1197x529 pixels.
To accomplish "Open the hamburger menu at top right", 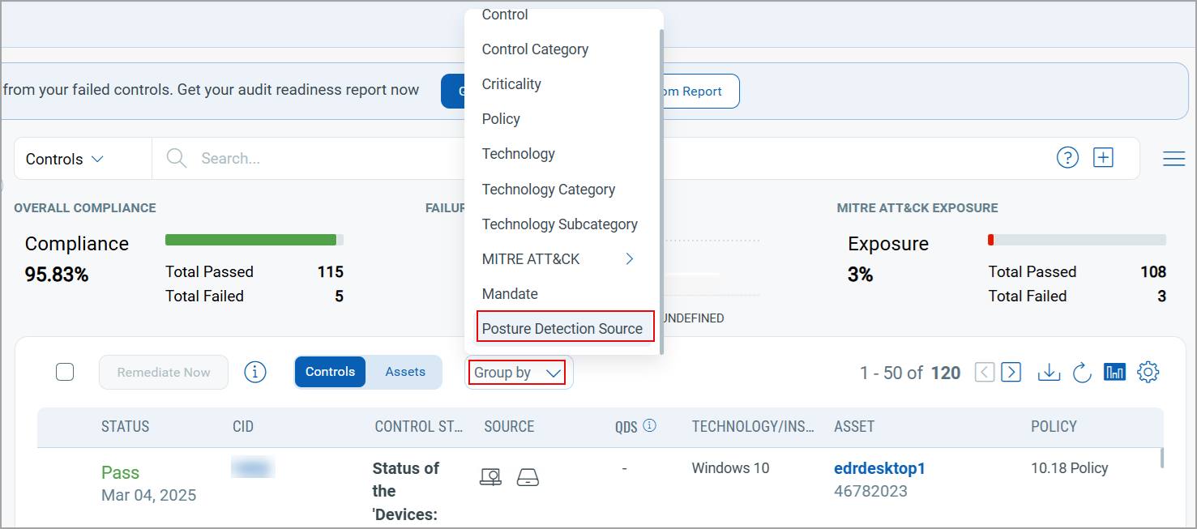I will [x=1173, y=158].
